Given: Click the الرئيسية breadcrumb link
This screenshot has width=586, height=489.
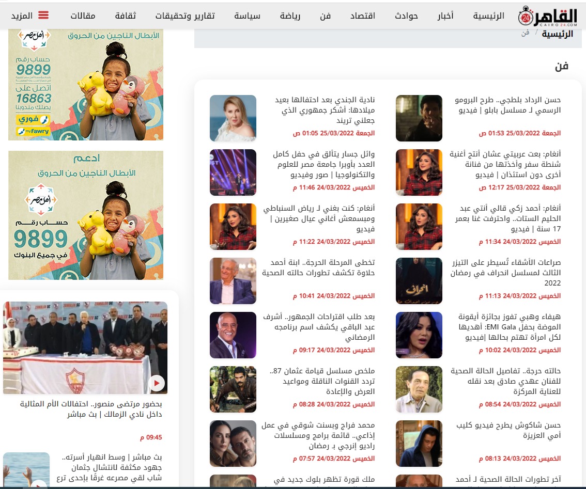Looking at the screenshot, I should pyautogui.click(x=557, y=34).
